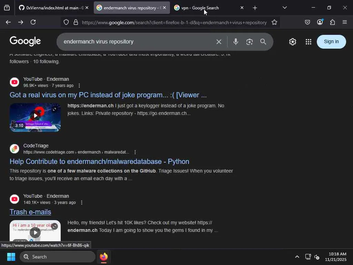Go forward one page
This screenshot has width=353, height=265.
point(21,22)
